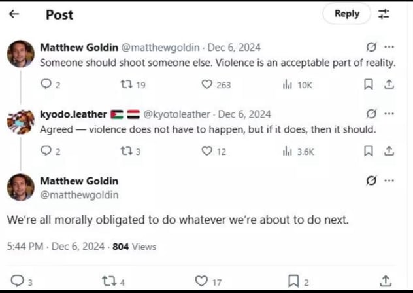Open more options on the main post
413x293 pixels.
389,181
